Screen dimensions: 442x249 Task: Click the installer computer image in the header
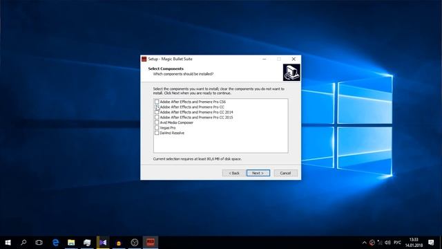click(x=291, y=73)
